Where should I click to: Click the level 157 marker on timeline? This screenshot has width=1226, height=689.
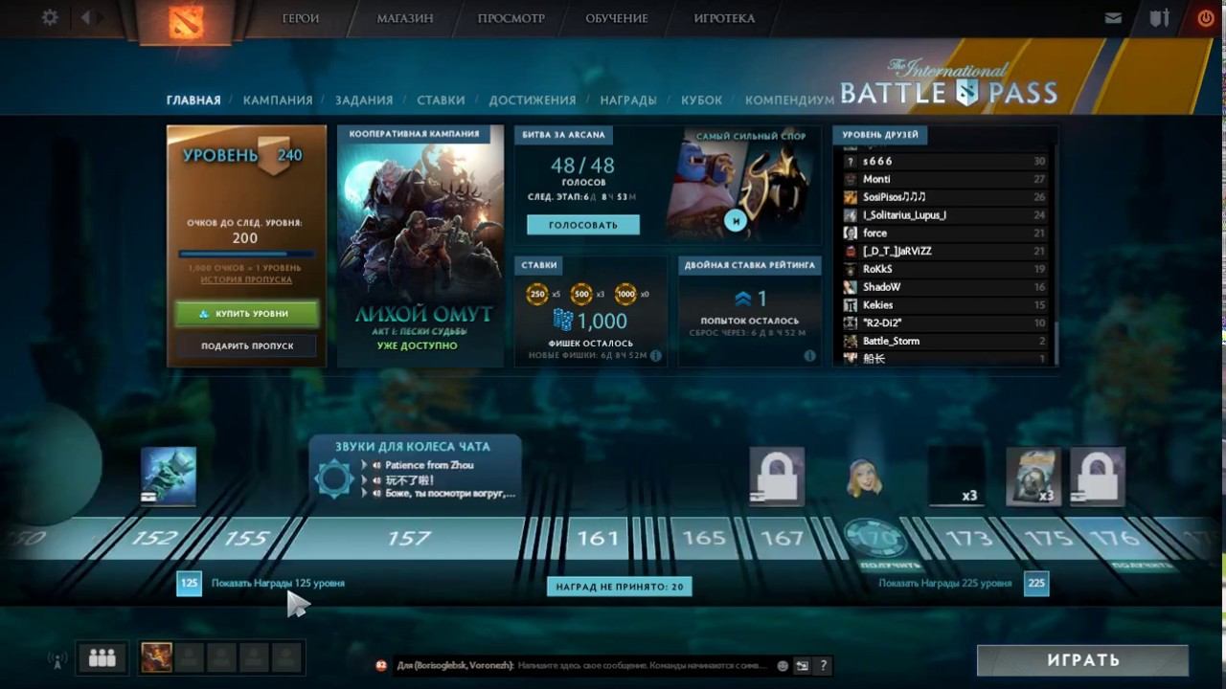pyautogui.click(x=409, y=539)
